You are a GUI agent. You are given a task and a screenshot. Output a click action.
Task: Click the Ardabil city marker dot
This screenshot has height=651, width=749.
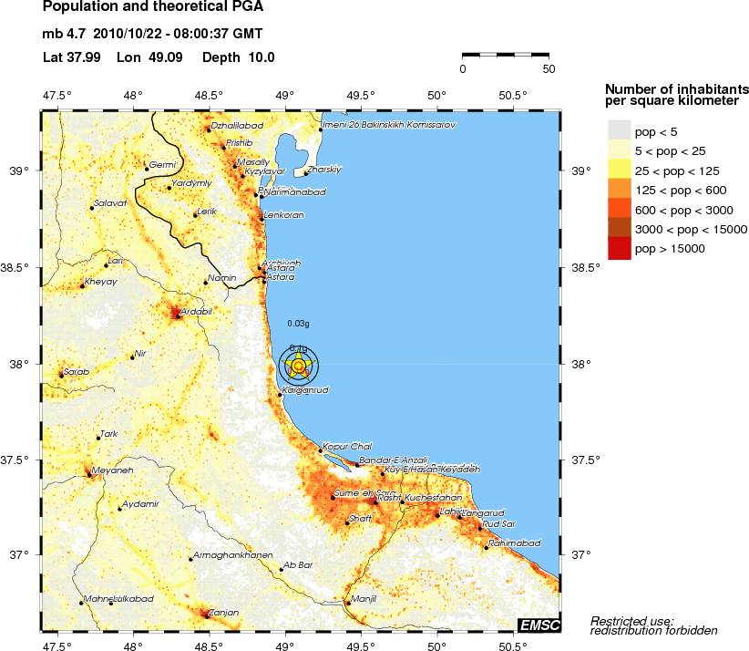[x=178, y=315]
